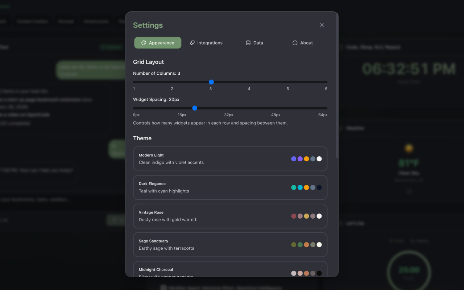Close the Settings dialog with the X
The width and height of the screenshot is (464, 290).
pyautogui.click(x=322, y=25)
